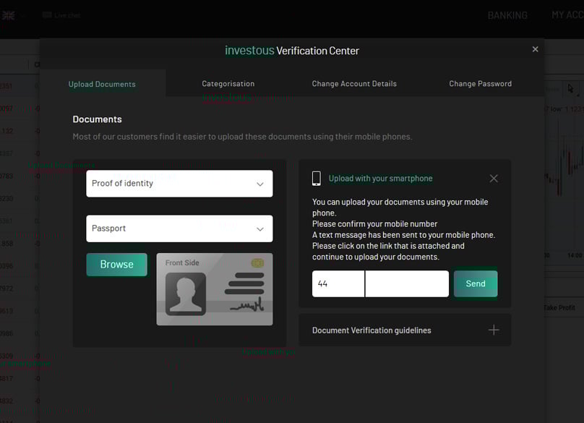The width and height of the screenshot is (584, 423).
Task: Click the country code field showing 44
Action: (338, 284)
